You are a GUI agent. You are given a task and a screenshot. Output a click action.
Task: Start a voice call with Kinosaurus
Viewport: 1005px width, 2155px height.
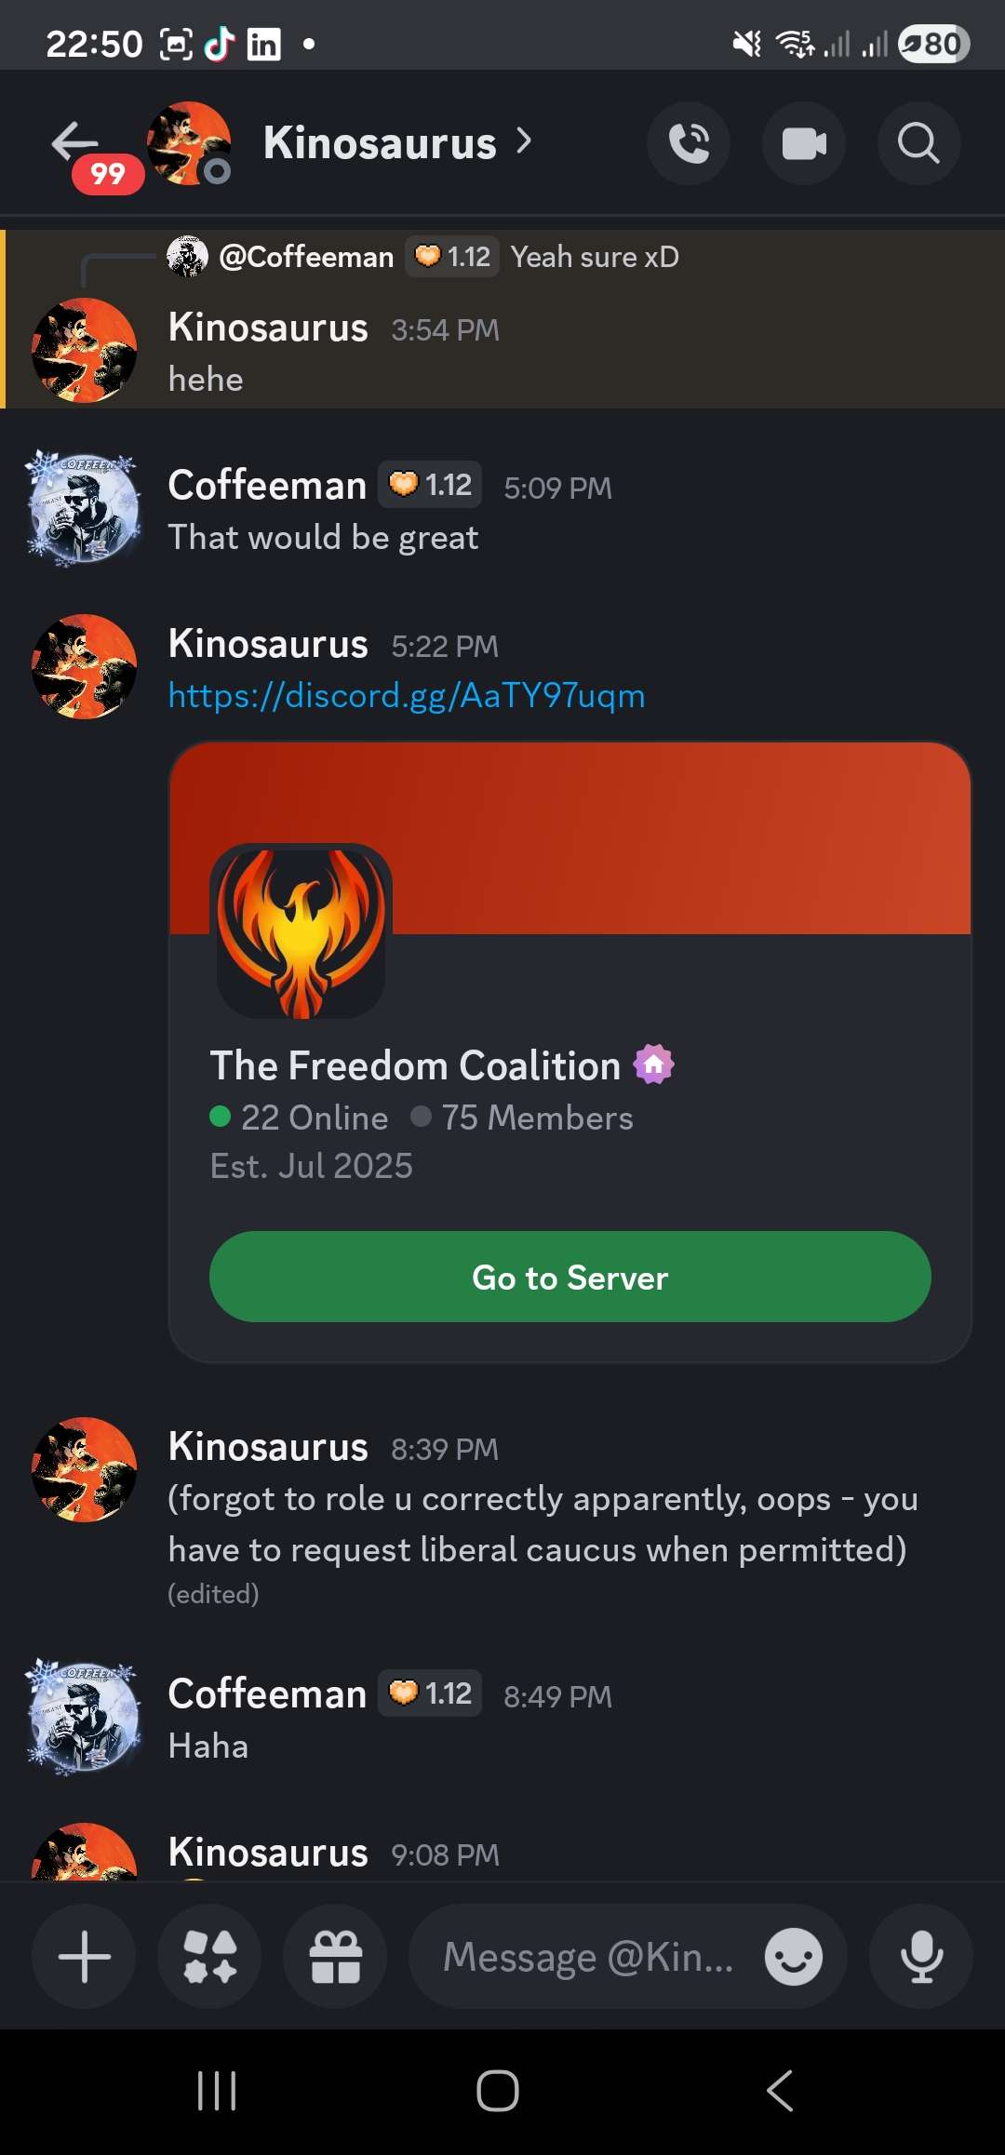[x=689, y=143]
